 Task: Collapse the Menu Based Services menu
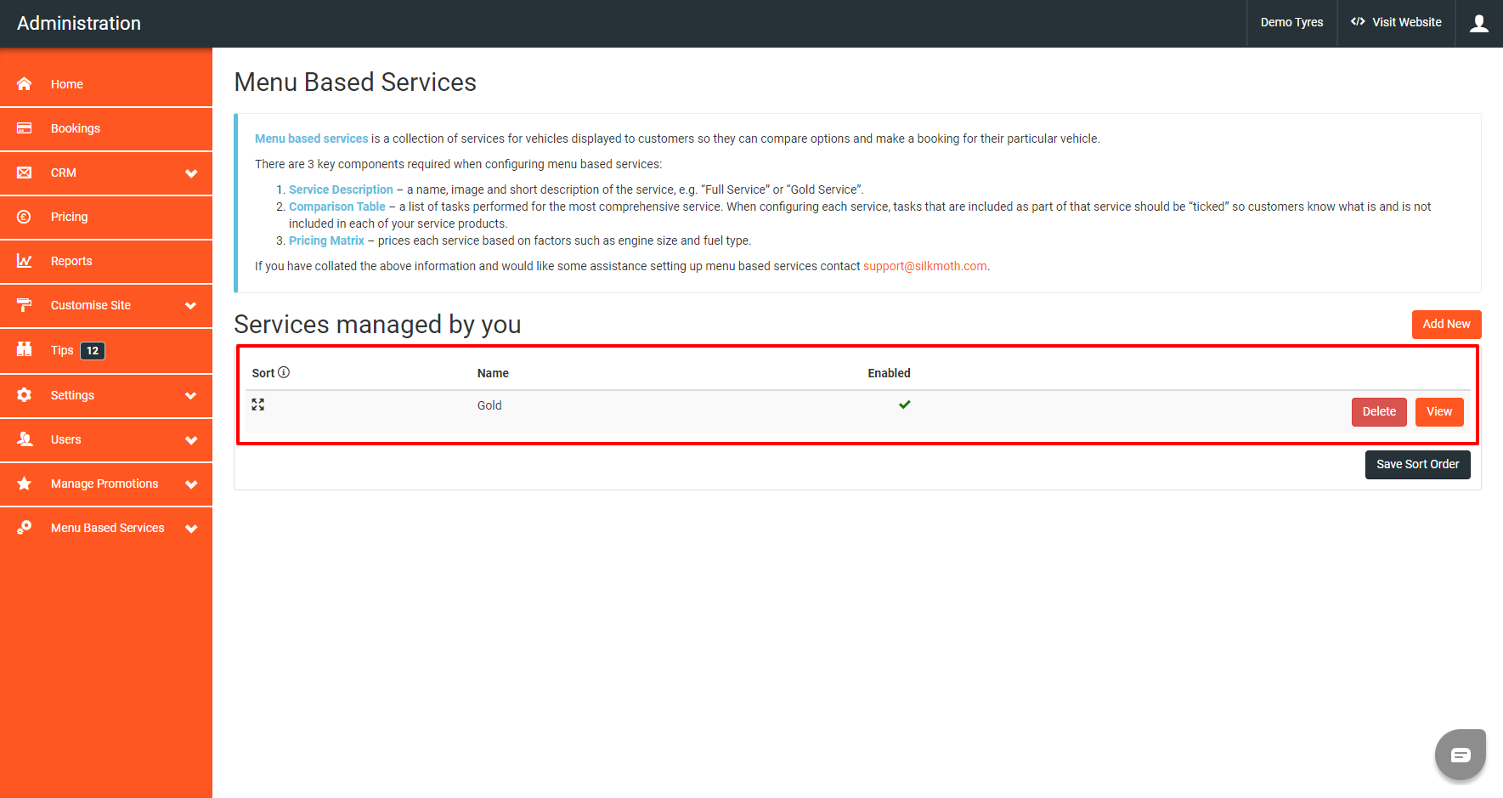[x=106, y=528]
